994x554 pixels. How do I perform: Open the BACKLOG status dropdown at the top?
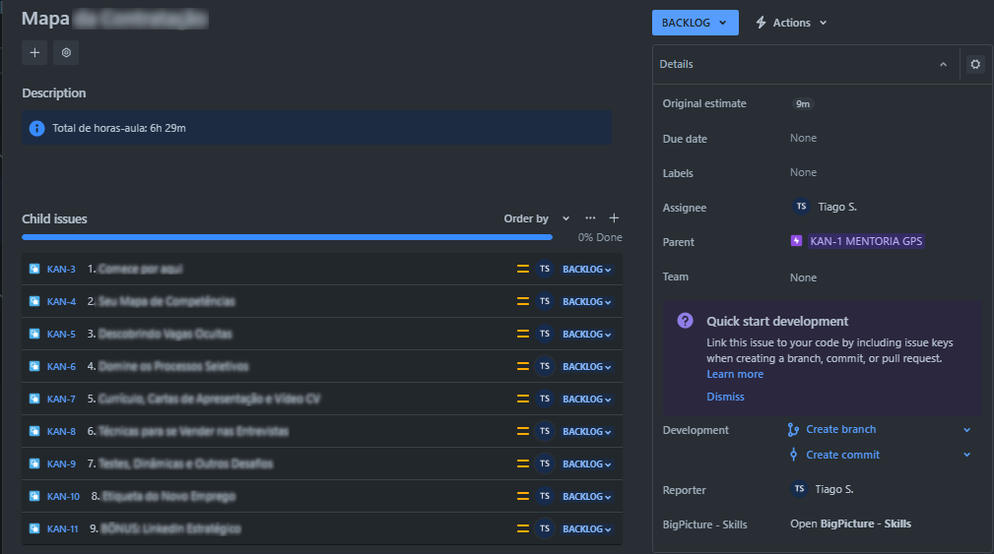tap(695, 23)
